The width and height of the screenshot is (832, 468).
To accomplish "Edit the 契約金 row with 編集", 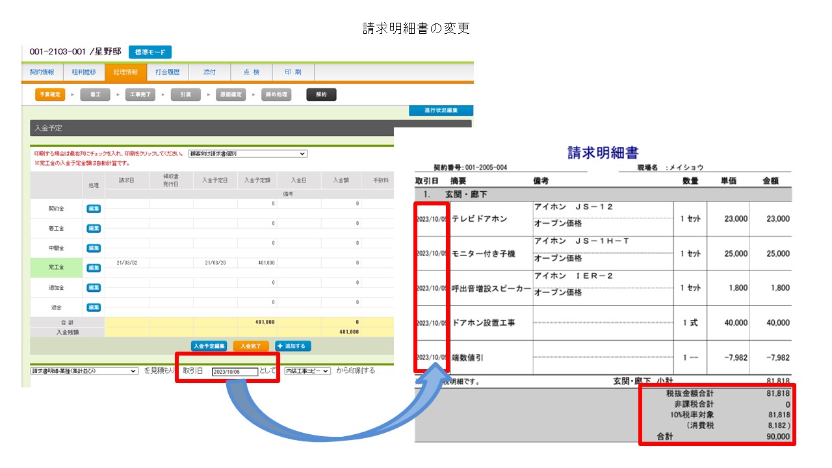I will (x=94, y=209).
